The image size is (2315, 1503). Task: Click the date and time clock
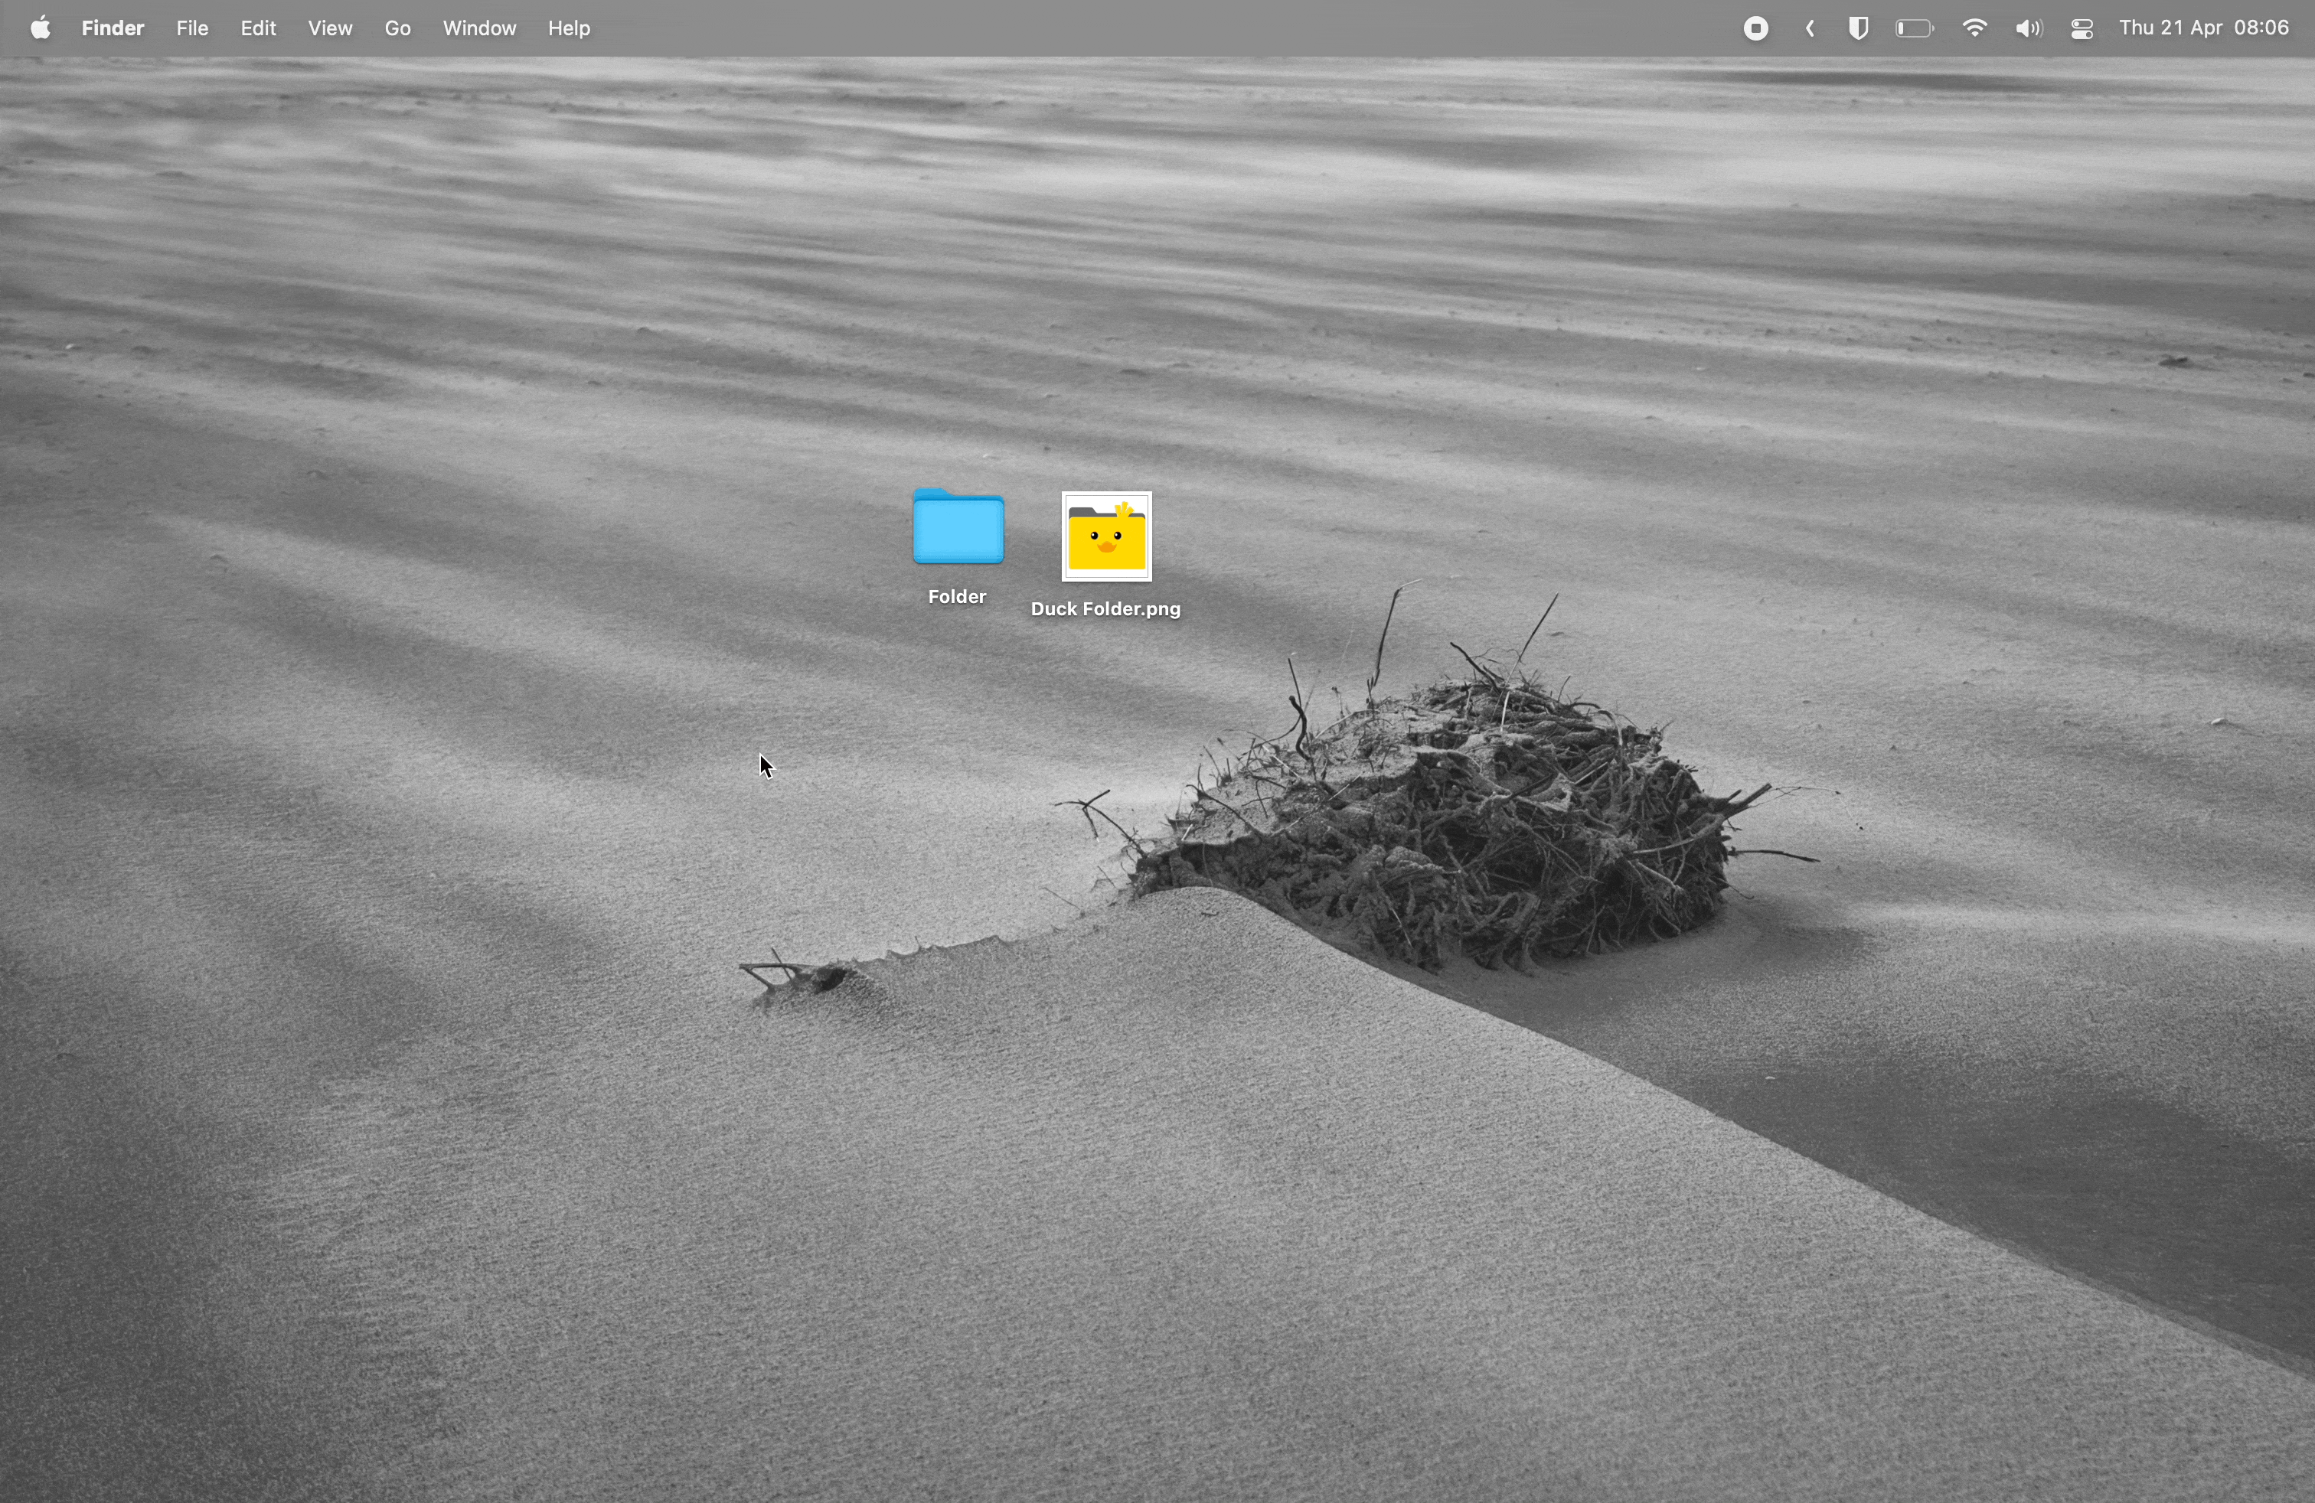(x=2204, y=28)
